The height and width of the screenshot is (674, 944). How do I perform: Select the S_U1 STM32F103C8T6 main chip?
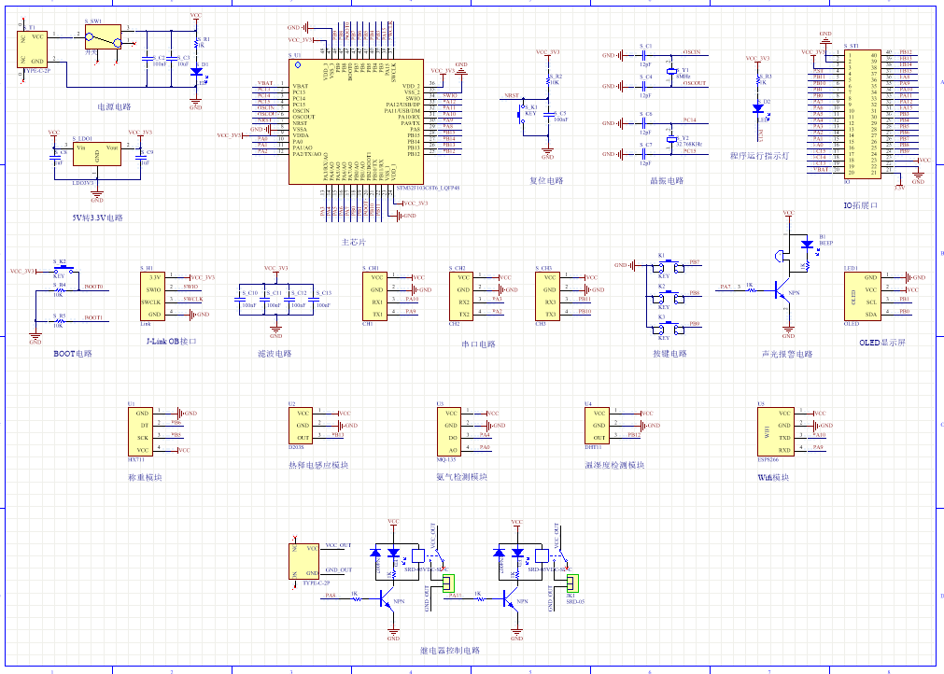tap(356, 121)
